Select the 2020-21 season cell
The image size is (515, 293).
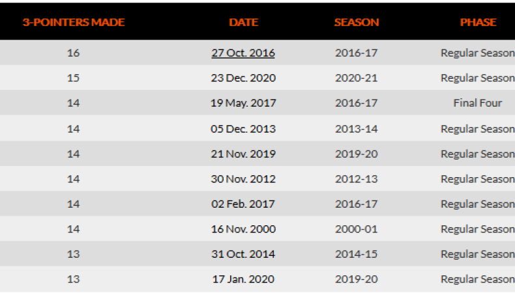[x=356, y=78]
